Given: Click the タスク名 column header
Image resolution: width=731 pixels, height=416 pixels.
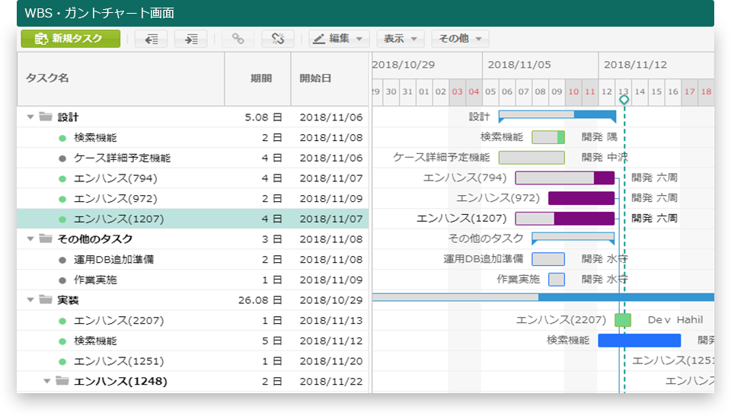Looking at the screenshot, I should point(121,78).
